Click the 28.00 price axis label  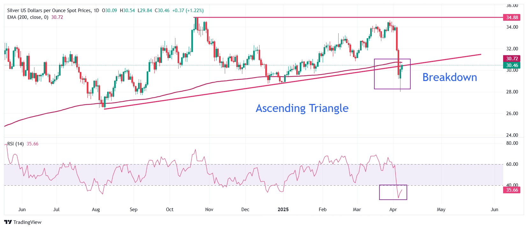512,92
